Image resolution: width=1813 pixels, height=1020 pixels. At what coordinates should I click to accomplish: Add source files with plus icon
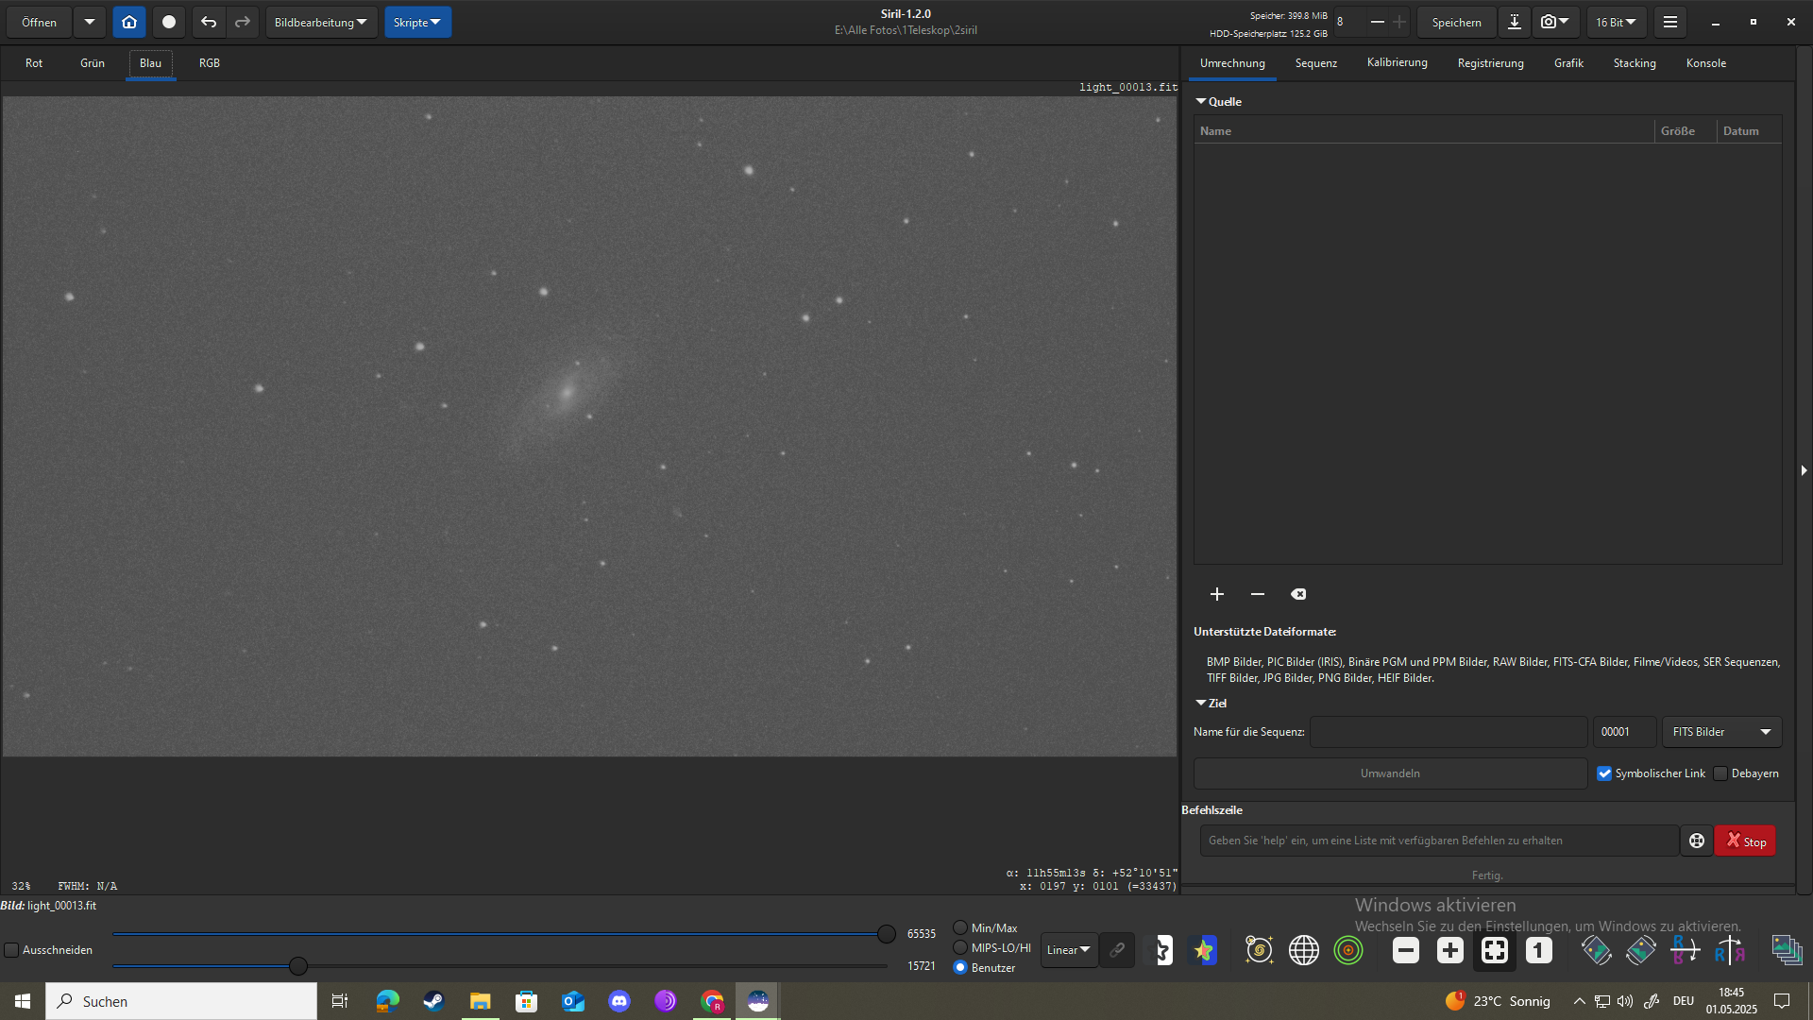point(1217,594)
